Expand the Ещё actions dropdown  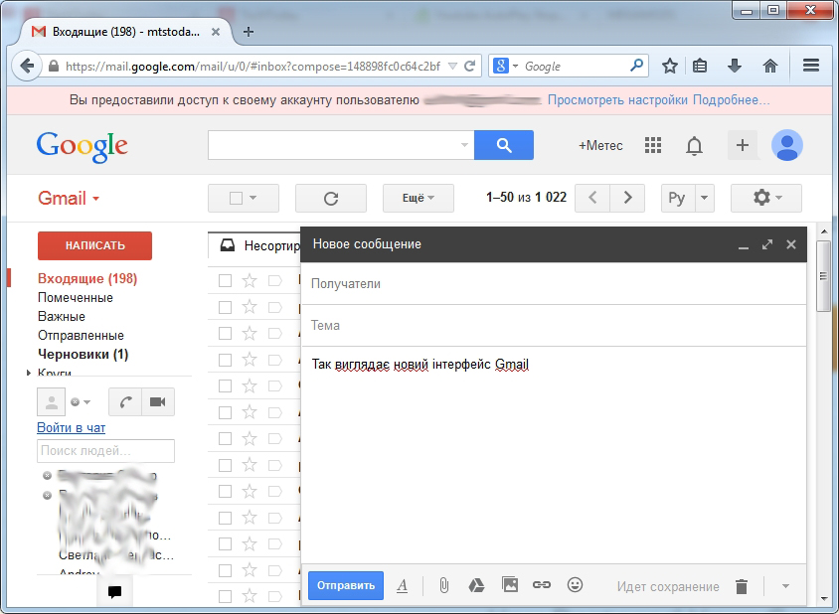418,198
